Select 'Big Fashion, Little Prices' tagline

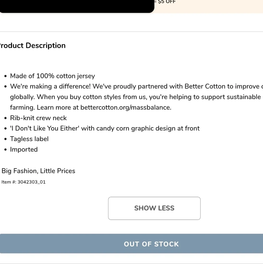[x=38, y=171]
